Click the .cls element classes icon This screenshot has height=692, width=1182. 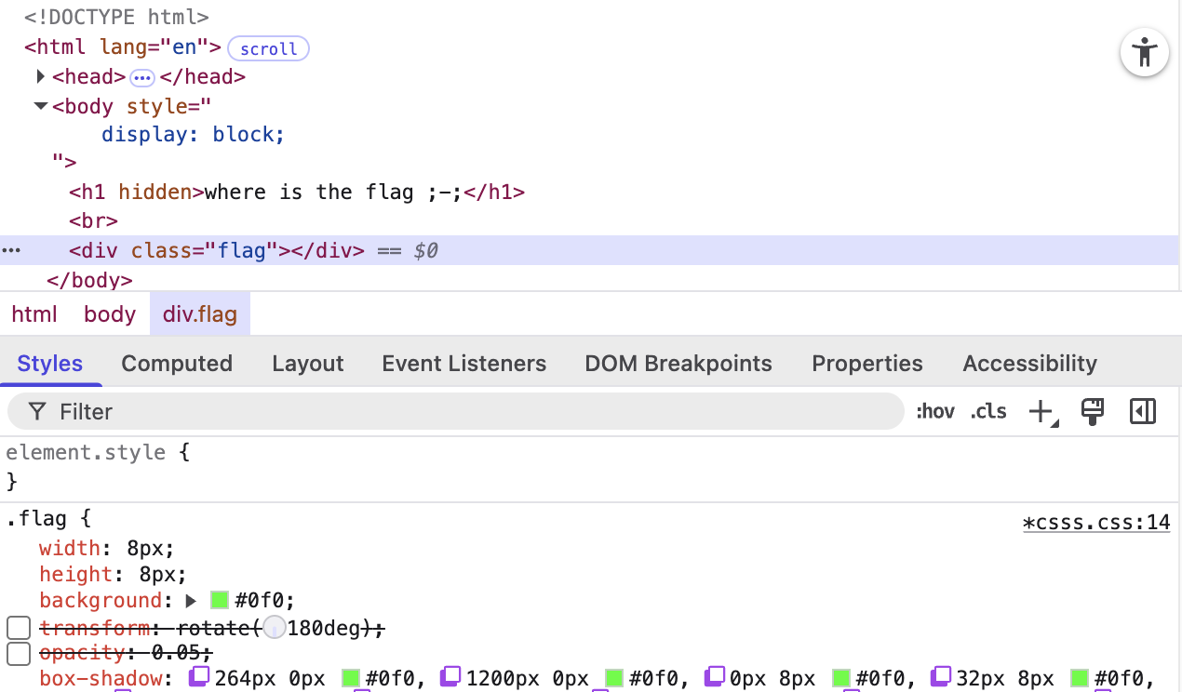987,410
